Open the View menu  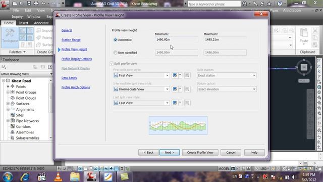(41, 10)
